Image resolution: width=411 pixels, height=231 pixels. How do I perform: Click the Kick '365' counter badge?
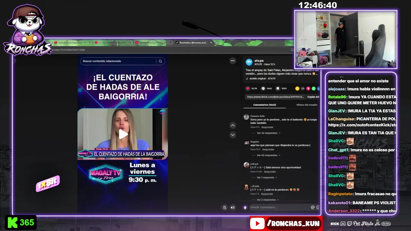21,223
